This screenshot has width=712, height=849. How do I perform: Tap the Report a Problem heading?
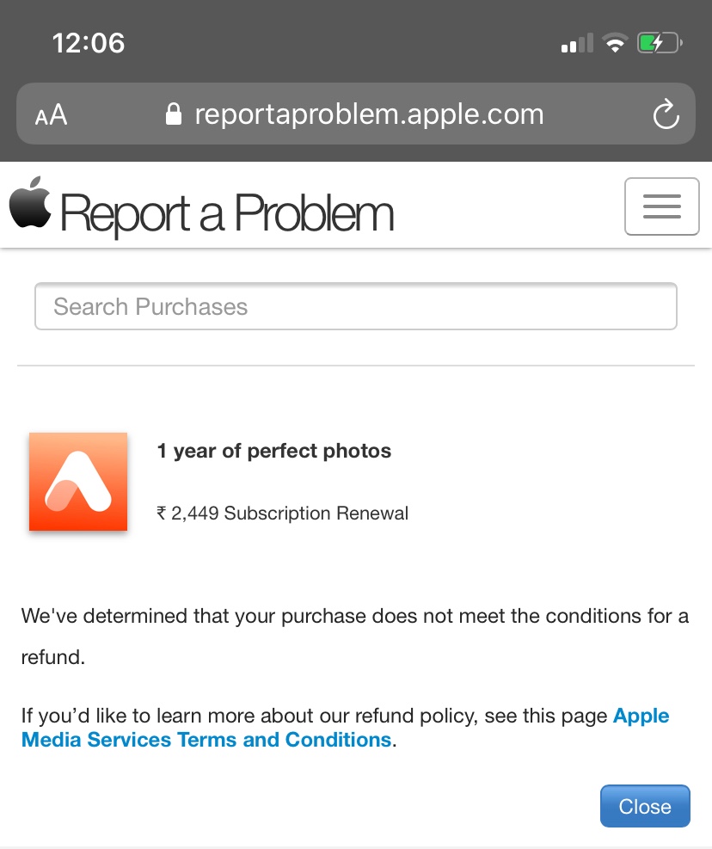227,212
